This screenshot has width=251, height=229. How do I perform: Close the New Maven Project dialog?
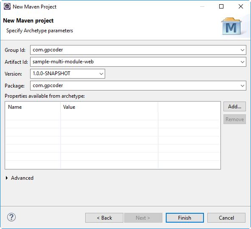pyautogui.click(x=240, y=6)
